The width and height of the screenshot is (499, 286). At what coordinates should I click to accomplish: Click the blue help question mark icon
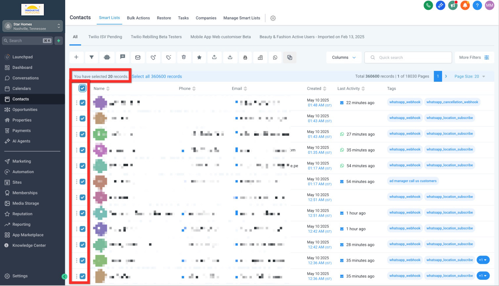(x=477, y=5)
